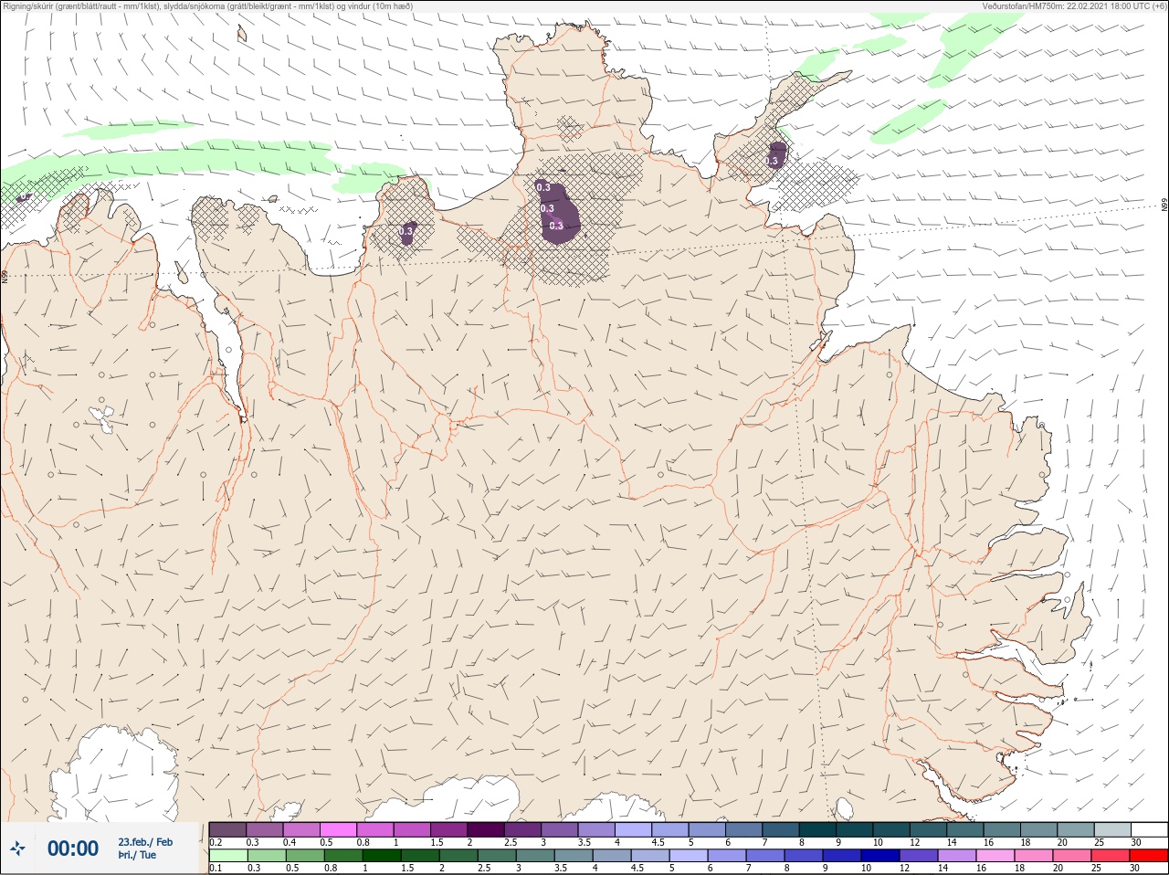This screenshot has width=1169, height=875.
Task: Click the Veðurstofan logo icon beside the clock
Action: click(x=17, y=849)
